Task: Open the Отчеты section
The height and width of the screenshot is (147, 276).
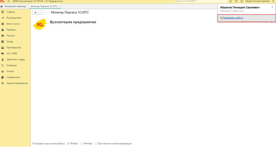Action: pos(10,71)
